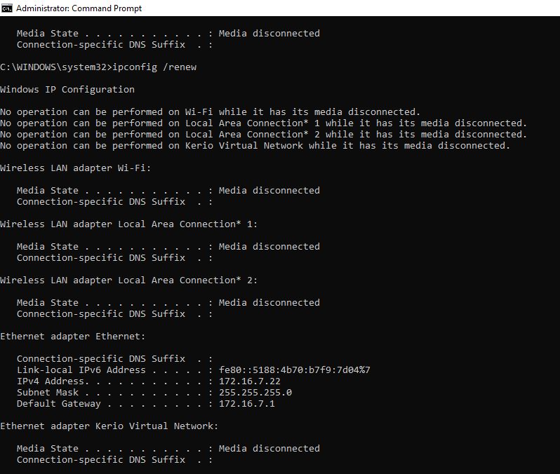Screen dimensions: 560x474
Task: Click the Administrator: Command Prompt title text
Action: 79,8
